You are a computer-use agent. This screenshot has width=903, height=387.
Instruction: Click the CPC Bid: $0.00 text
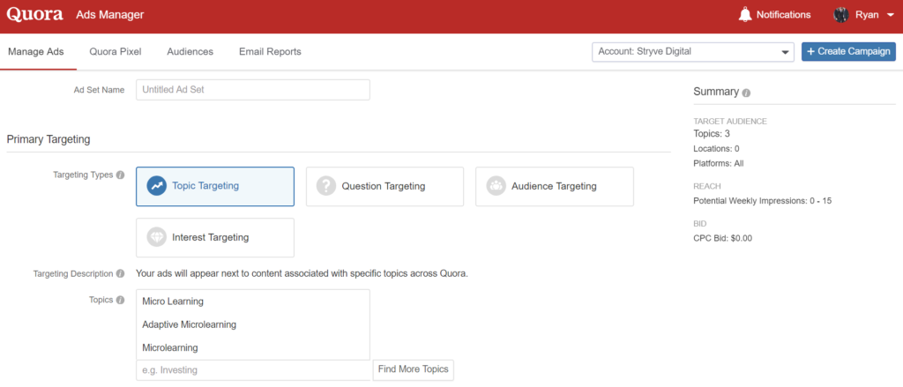click(x=723, y=238)
